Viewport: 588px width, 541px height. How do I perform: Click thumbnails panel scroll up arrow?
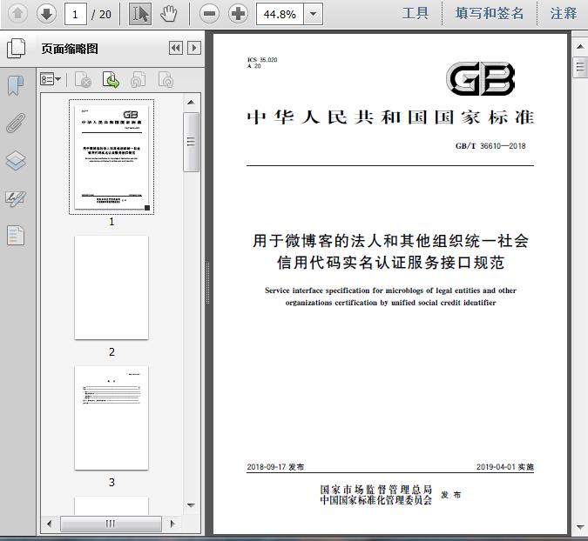pyautogui.click(x=191, y=103)
